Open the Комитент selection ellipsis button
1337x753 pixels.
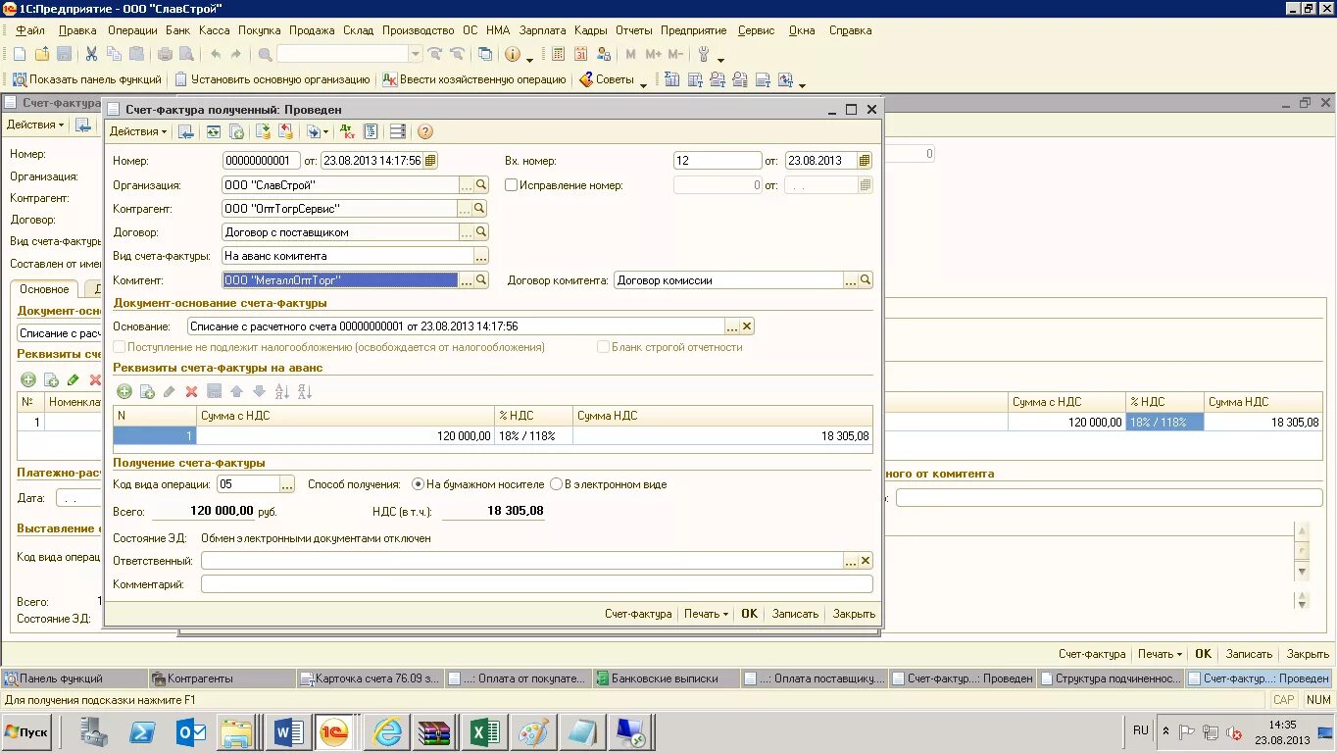[x=466, y=280]
